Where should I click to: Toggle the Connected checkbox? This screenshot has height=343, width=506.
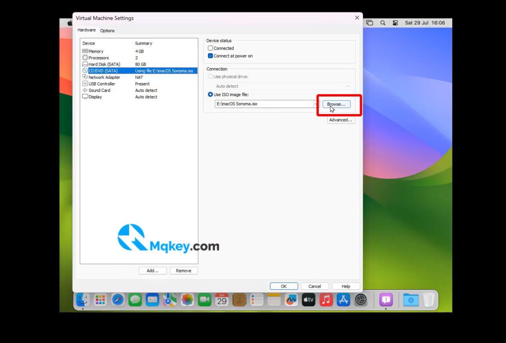click(210, 48)
